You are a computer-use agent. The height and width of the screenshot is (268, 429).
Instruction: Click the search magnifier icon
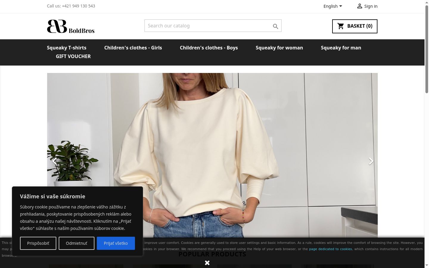tap(276, 26)
